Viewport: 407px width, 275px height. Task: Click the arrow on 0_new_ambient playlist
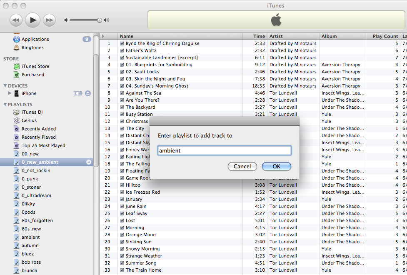tap(89, 162)
